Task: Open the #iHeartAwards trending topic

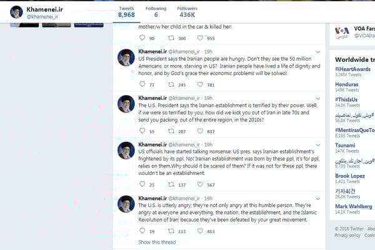Action: [353, 68]
